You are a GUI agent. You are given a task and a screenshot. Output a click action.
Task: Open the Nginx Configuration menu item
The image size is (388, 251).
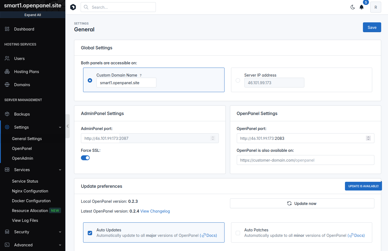coord(30,191)
